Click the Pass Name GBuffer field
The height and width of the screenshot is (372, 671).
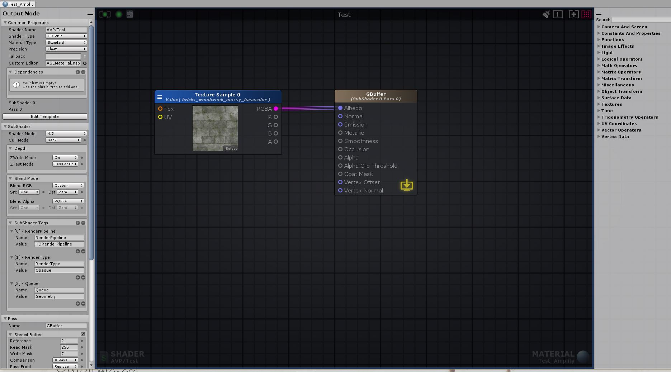[x=66, y=326]
